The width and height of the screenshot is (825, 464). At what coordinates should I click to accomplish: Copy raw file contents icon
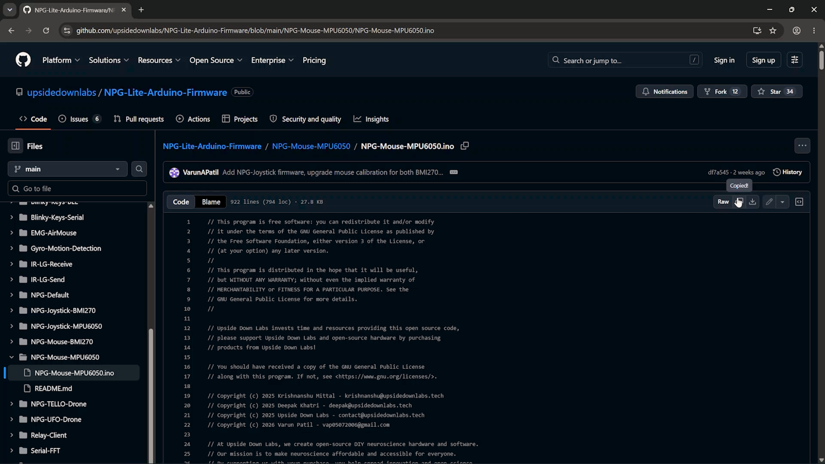pos(739,202)
